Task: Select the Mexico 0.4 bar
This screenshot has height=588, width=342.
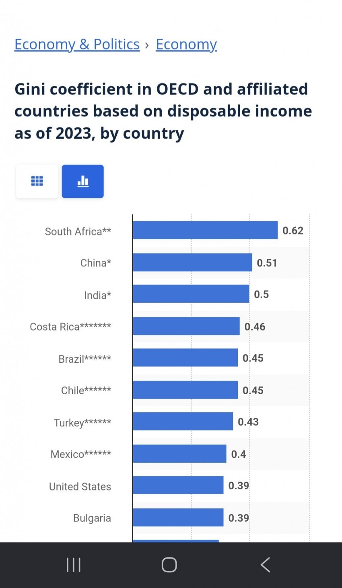Action: click(179, 454)
